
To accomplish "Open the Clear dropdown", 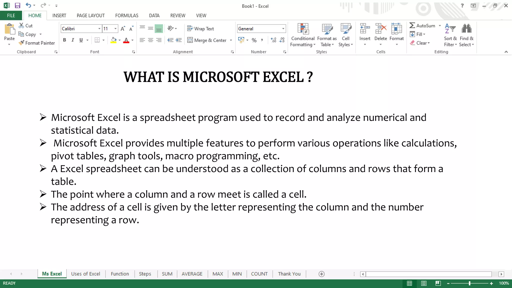I will pos(420,43).
